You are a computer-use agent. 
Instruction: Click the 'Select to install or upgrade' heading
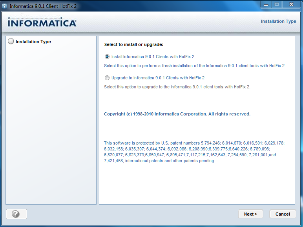pyautogui.click(x=133, y=44)
